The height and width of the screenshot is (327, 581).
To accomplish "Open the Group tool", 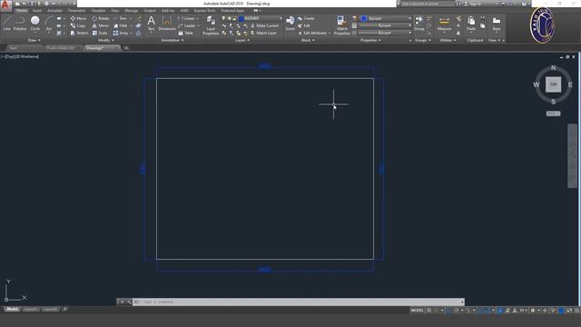I will (419, 24).
